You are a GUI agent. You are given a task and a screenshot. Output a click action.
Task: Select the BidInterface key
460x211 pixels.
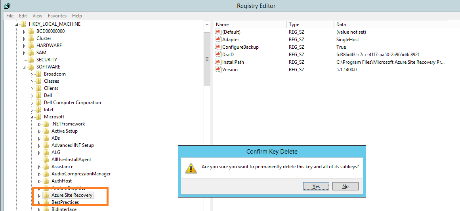pos(64,209)
